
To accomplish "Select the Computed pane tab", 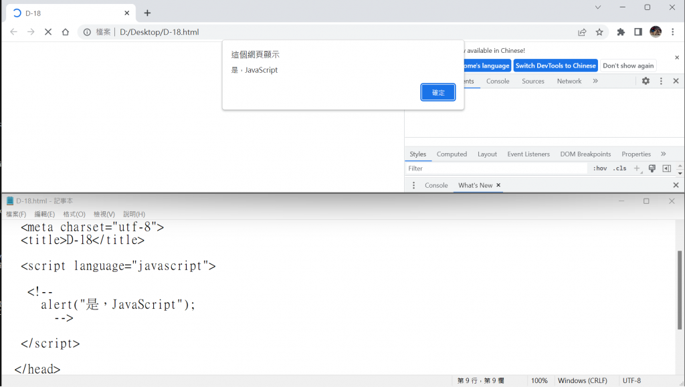I will 452,154.
